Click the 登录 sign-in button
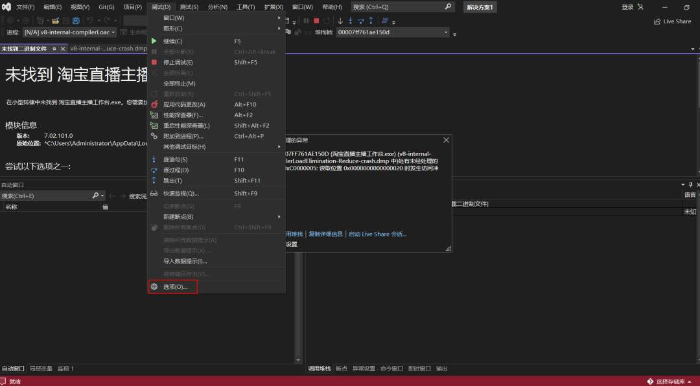This screenshot has height=386, width=700. click(x=633, y=7)
